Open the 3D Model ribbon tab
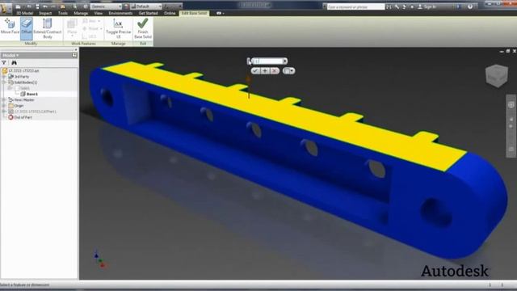The width and height of the screenshot is (517, 291). tap(25, 13)
